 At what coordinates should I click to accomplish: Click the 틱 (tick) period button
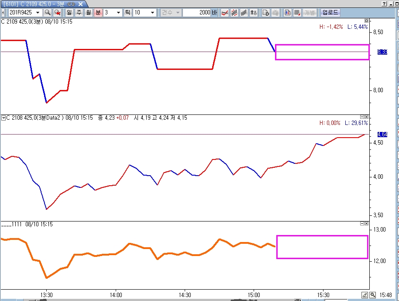coord(127,13)
